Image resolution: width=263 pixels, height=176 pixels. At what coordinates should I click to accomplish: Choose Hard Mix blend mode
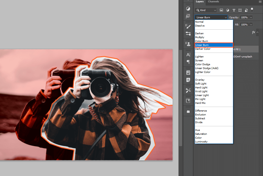(x=214, y=103)
